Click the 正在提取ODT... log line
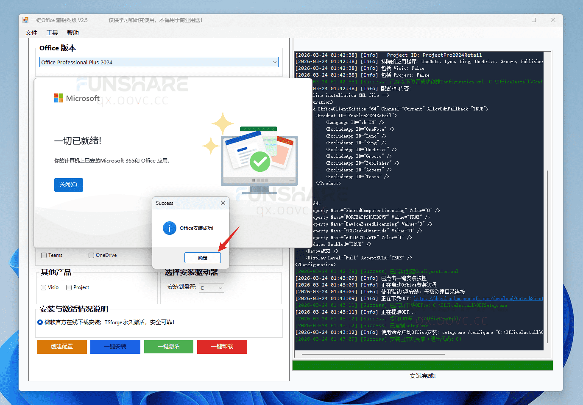Screen dimensions: 583x405 [x=355, y=312]
